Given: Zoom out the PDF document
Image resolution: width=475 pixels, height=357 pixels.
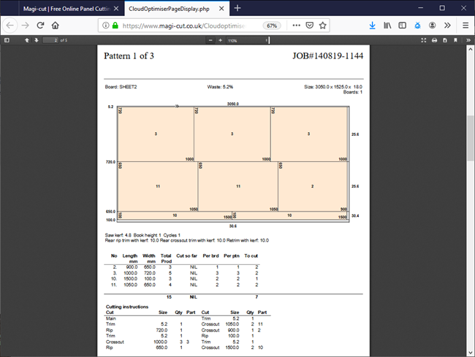Looking at the screenshot, I should 210,40.
